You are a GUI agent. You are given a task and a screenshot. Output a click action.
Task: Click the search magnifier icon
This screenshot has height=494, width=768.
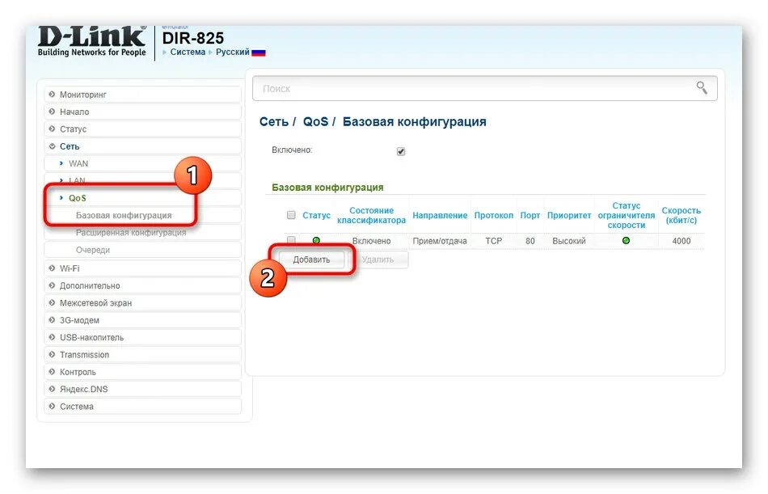[702, 88]
